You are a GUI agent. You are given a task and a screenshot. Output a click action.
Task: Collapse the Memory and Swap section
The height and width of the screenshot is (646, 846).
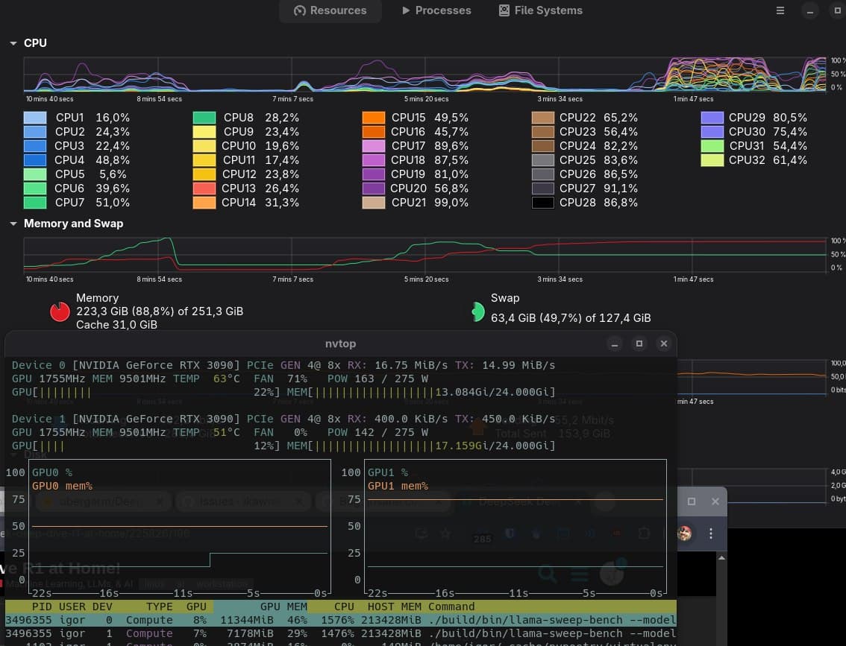click(13, 224)
